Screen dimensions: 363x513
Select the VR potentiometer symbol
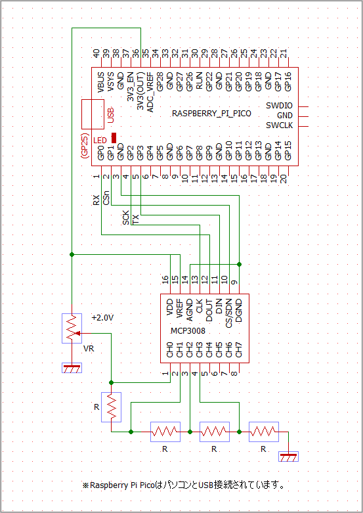pos(72,328)
